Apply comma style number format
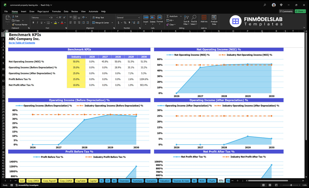The width and height of the screenshot is (309, 188). click(x=129, y=23)
